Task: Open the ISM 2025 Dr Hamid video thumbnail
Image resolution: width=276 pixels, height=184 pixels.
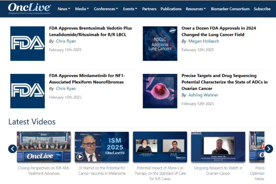Action: pos(102,147)
